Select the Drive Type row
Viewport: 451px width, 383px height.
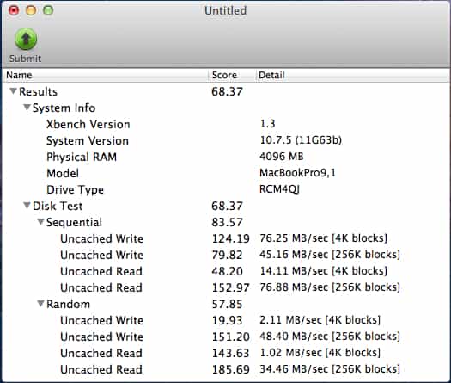coord(225,189)
